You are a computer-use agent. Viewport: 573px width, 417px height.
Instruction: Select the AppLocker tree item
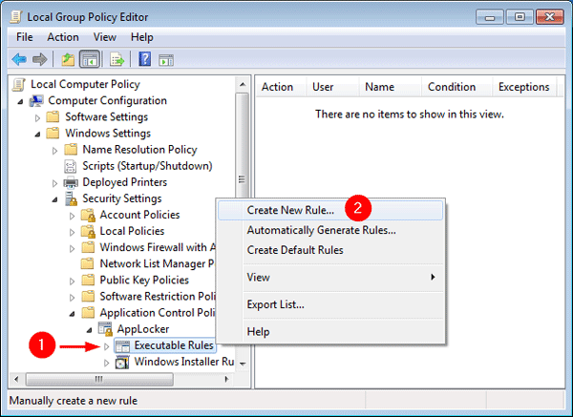[x=142, y=329]
